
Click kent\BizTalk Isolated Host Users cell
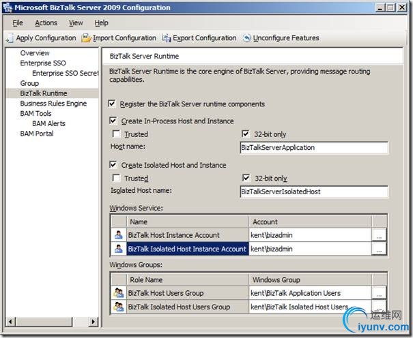tap(310, 307)
